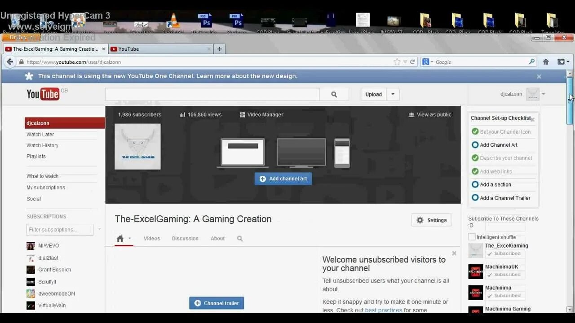The height and width of the screenshot is (323, 575).
Task: Click the 166,860 views analytics icon
Action: (x=182, y=115)
